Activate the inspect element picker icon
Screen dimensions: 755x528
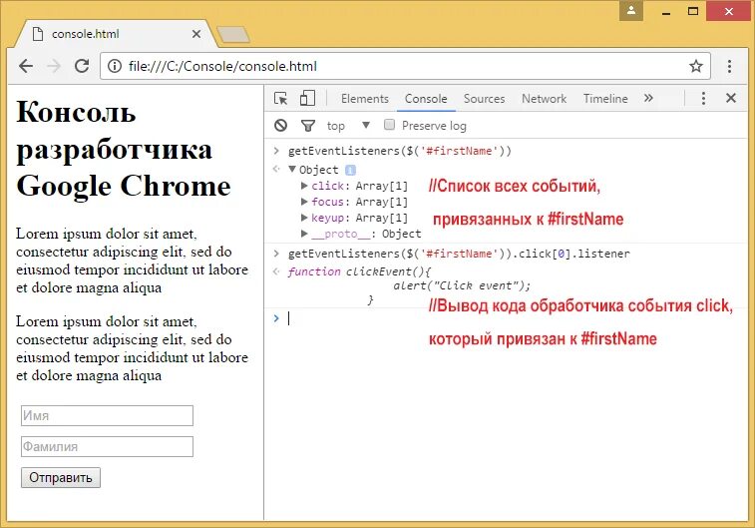coord(280,98)
